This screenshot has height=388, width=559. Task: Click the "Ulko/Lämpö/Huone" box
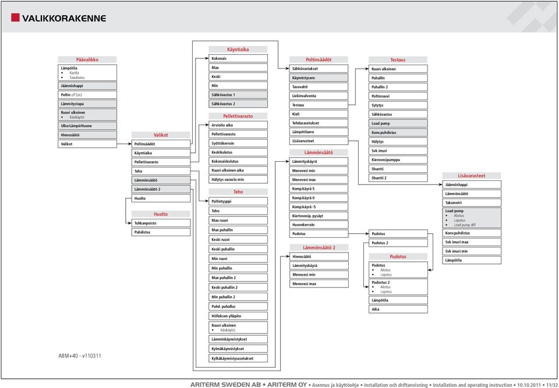coord(87,126)
